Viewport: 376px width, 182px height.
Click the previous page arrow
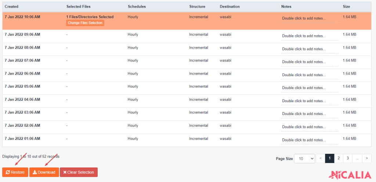click(x=321, y=158)
